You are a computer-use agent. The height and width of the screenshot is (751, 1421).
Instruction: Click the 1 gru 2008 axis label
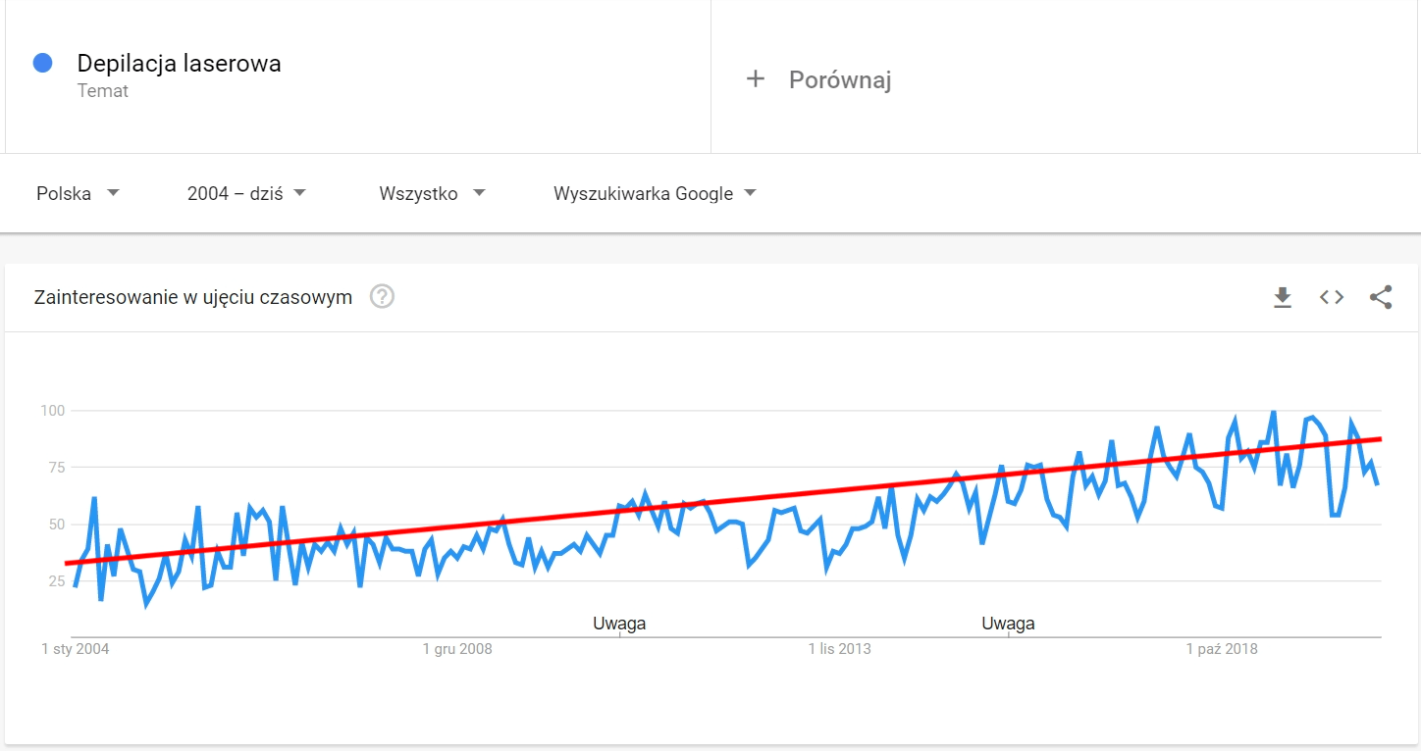(457, 649)
